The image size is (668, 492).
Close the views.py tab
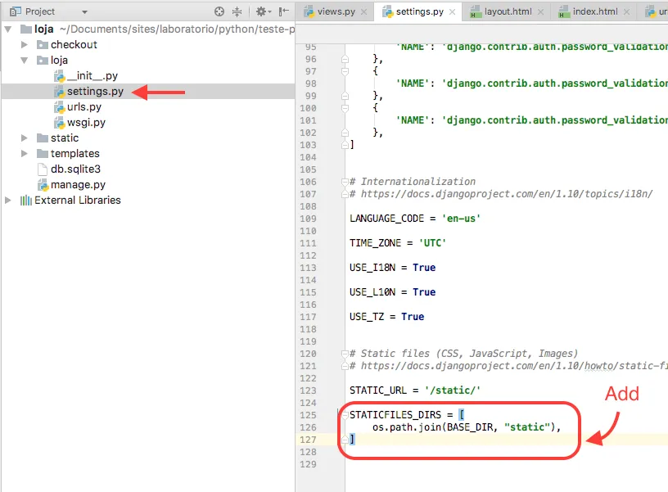coord(363,12)
